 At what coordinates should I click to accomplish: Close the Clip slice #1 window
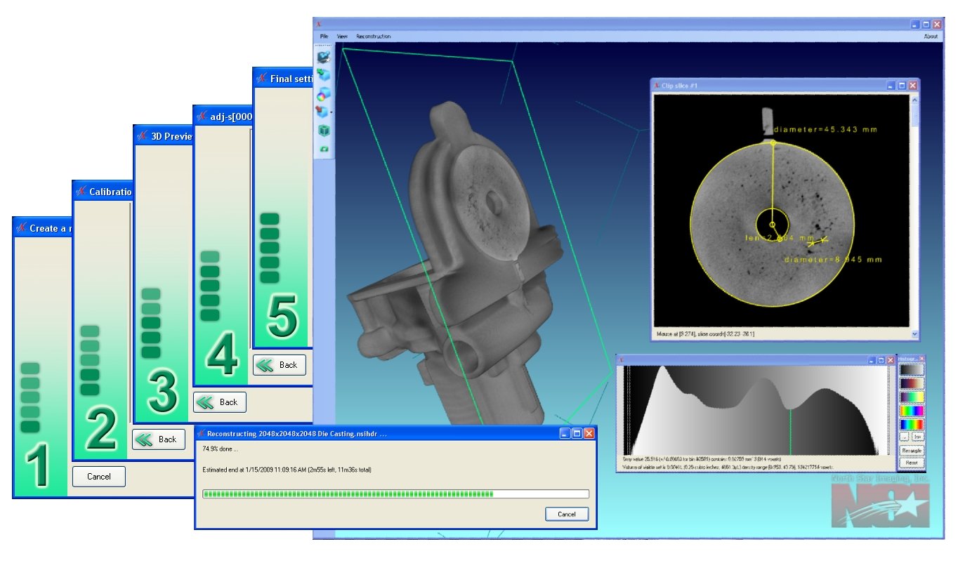[913, 85]
